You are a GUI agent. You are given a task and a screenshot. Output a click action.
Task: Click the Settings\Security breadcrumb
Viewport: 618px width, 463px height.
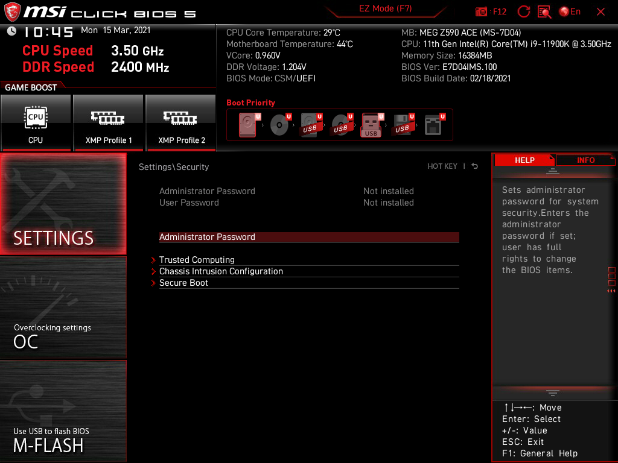point(174,167)
